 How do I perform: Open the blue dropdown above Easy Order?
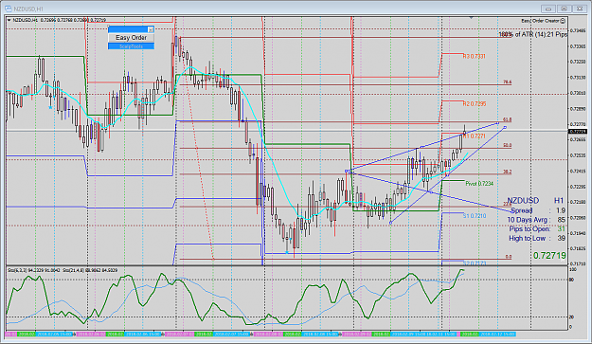(151, 29)
